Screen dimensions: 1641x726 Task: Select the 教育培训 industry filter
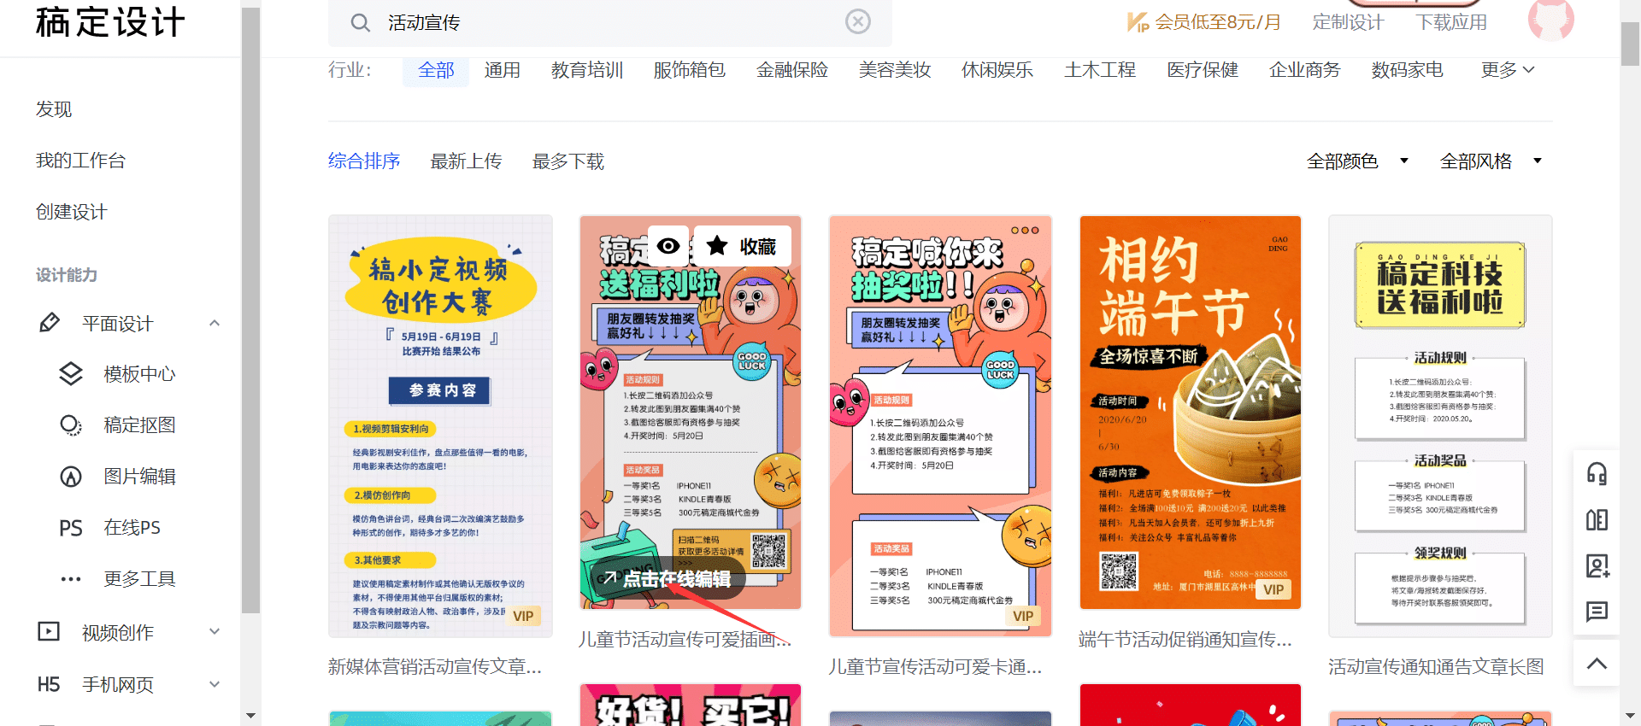coord(586,69)
